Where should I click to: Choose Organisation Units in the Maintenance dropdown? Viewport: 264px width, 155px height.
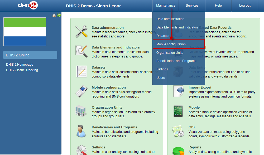click(170, 52)
